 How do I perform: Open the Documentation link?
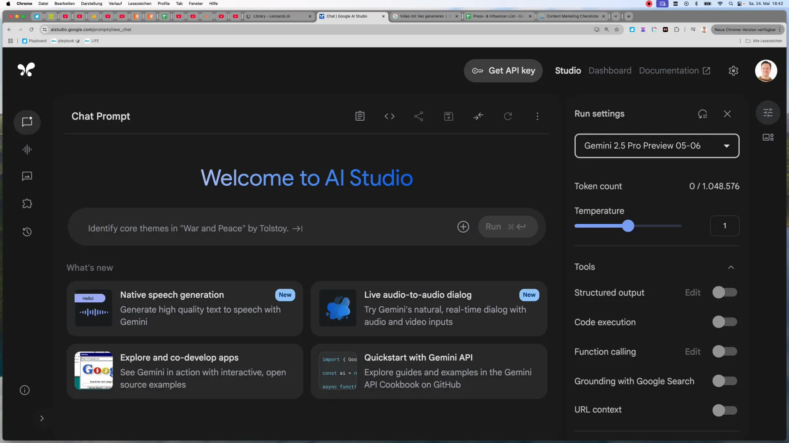tap(674, 71)
